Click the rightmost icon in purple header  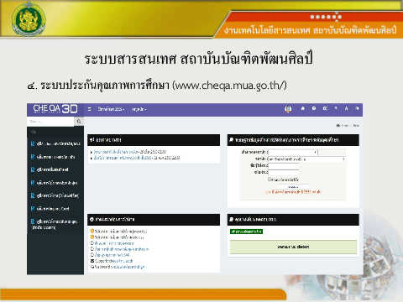(357, 108)
